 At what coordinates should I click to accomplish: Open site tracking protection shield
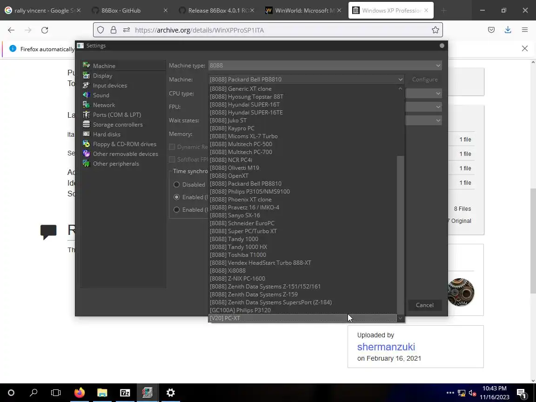point(100,30)
